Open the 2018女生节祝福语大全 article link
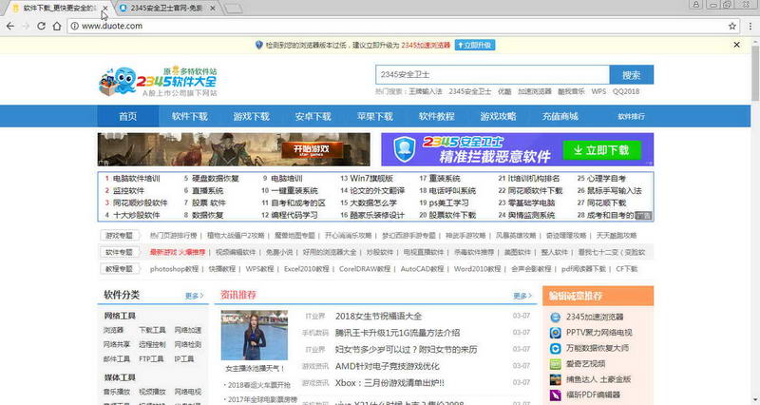760x405 pixels. coord(378,316)
